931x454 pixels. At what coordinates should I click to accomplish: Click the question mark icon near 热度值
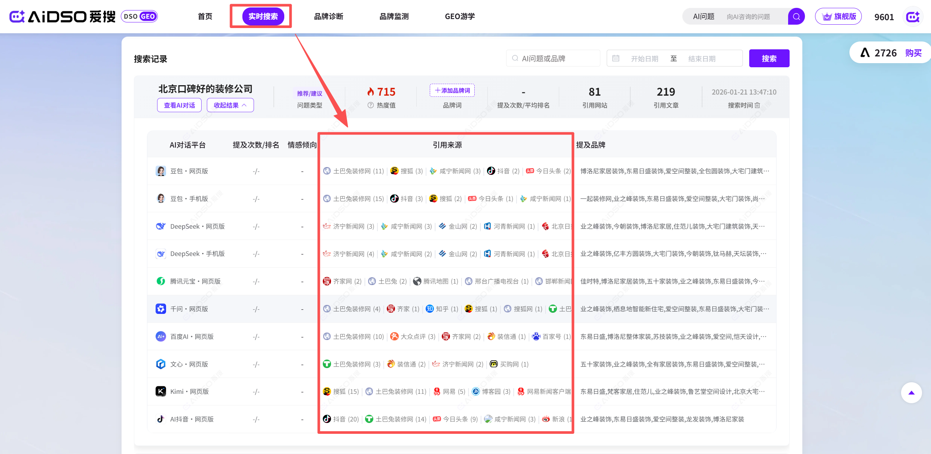pos(370,105)
